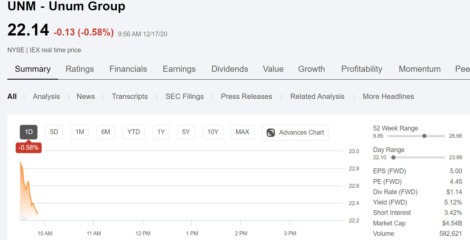The image size is (470, 240).
Task: Display YTD price chart
Action: pyautogui.click(x=134, y=132)
